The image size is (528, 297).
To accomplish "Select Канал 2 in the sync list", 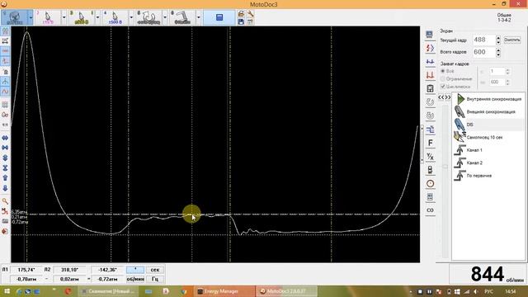I will pos(488,163).
